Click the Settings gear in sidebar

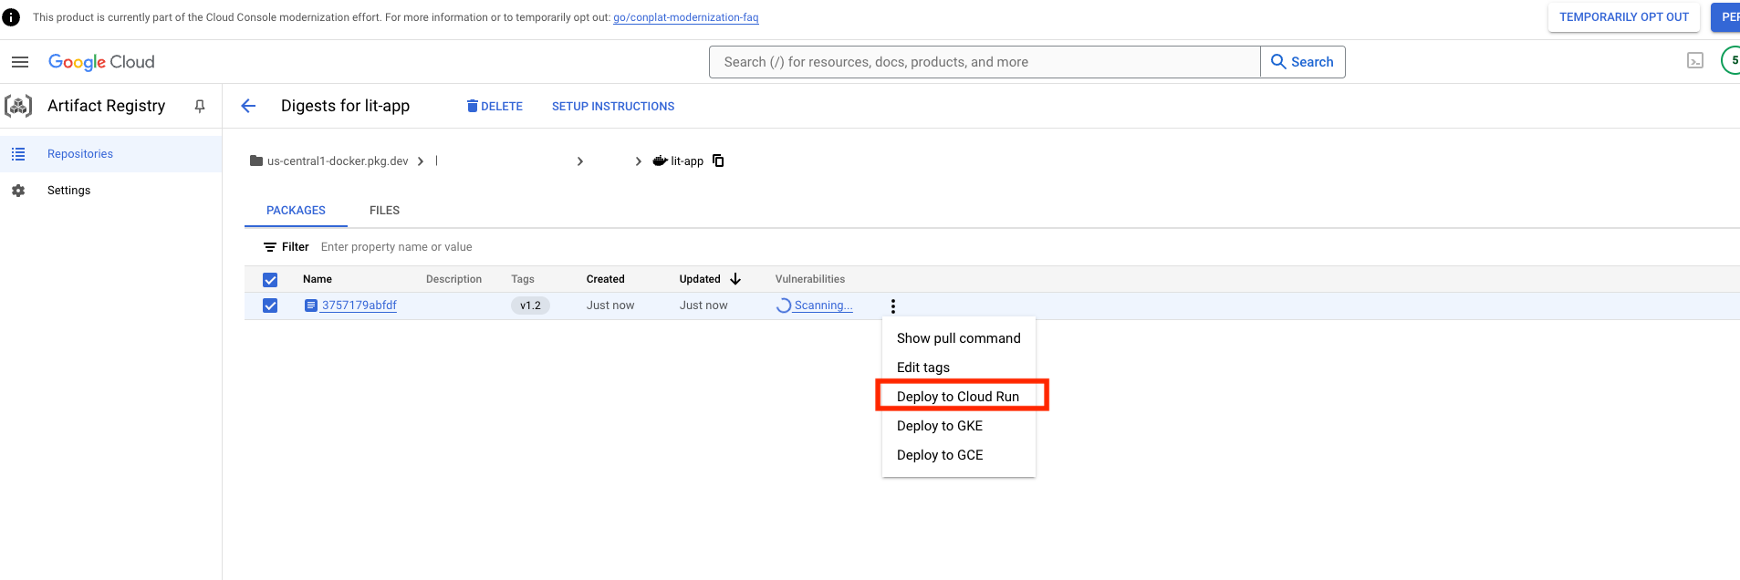click(x=18, y=191)
